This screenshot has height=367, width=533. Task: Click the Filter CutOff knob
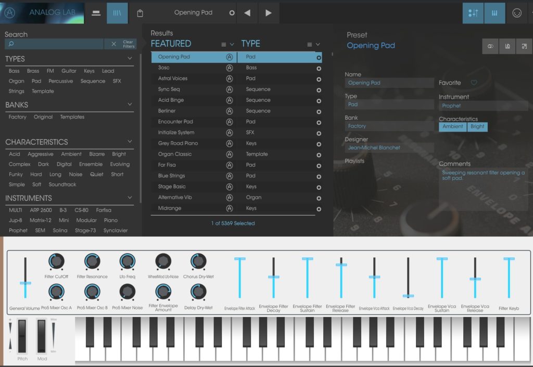click(56, 261)
